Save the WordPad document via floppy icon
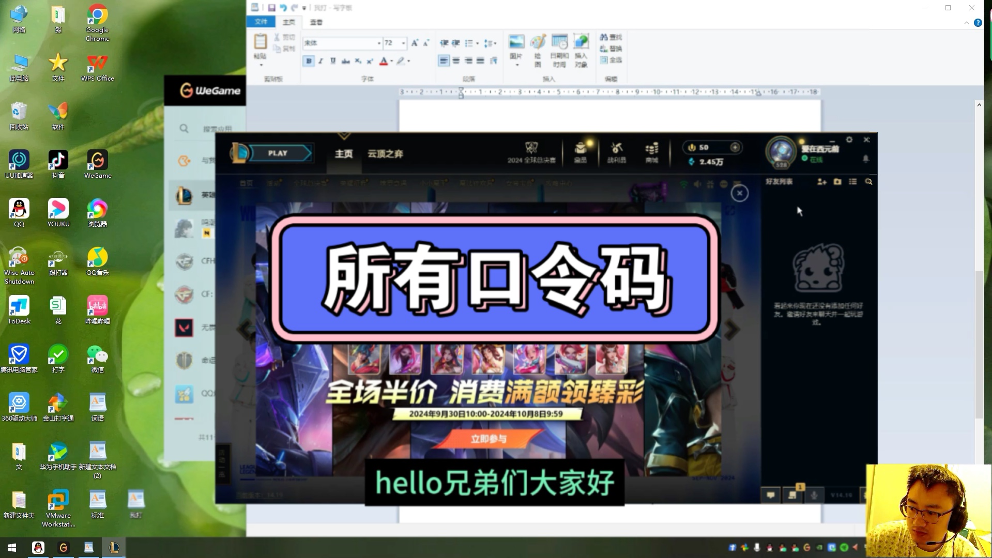This screenshot has width=992, height=558. pos(271,8)
